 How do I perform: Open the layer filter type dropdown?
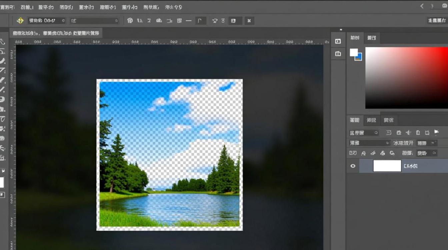click(364, 133)
